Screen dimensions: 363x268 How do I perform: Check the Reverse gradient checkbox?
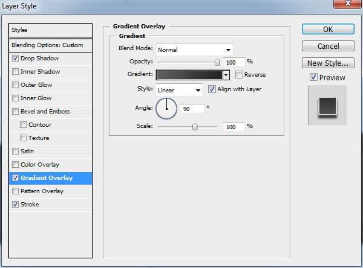239,75
